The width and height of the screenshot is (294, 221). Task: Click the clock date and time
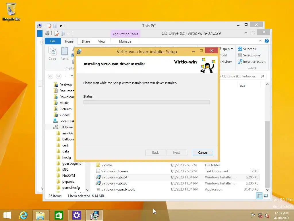(281, 216)
